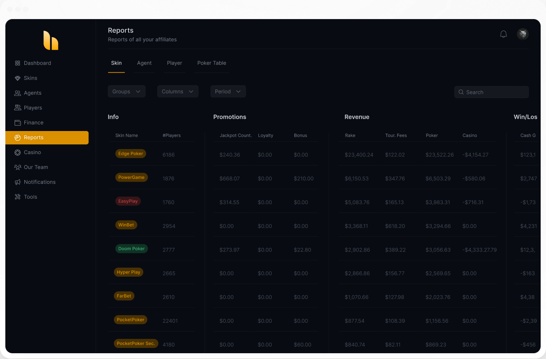Click the Notifications megaphone icon

tap(18, 182)
